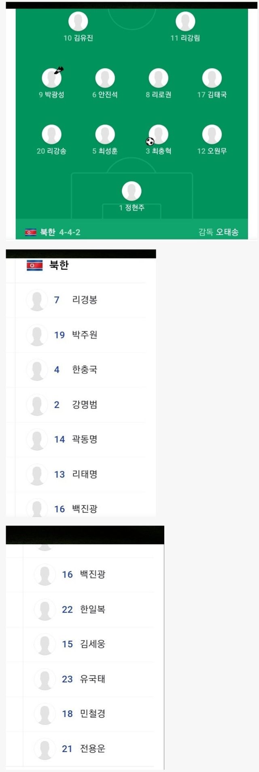
Task: Click the flag beside 북한 4-4-2
Action: pyautogui.click(x=31, y=232)
